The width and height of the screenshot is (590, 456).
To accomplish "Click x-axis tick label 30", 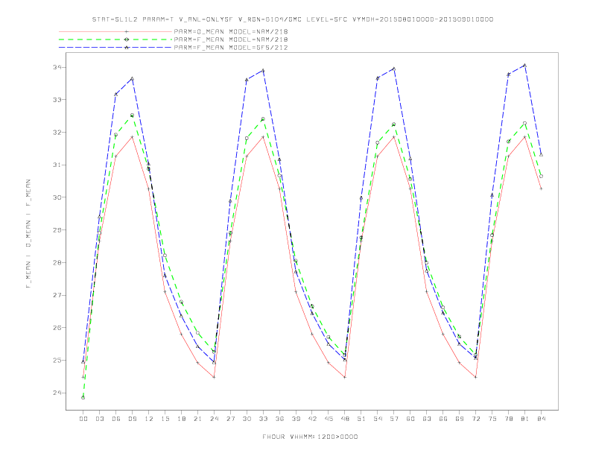I will click(x=247, y=419).
